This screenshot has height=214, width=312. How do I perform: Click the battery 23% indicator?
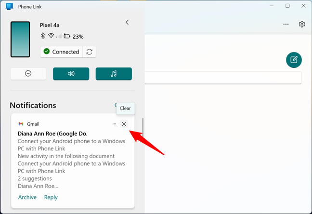tap(74, 36)
